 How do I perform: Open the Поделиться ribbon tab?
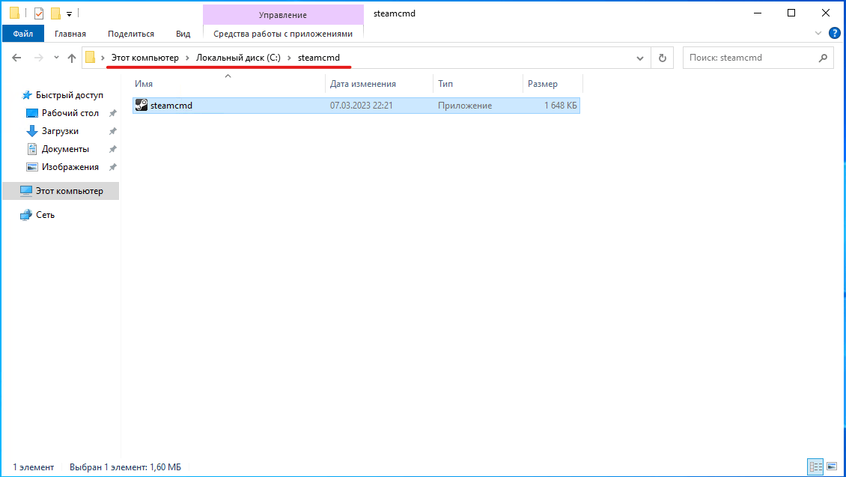[x=130, y=34]
